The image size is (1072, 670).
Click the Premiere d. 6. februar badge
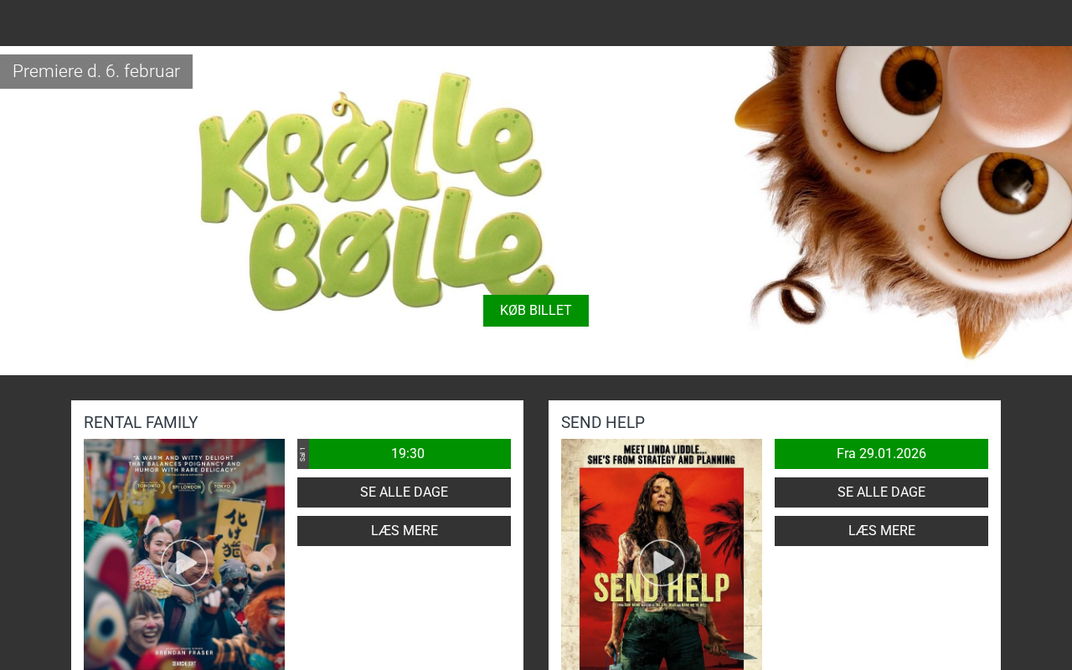96,71
